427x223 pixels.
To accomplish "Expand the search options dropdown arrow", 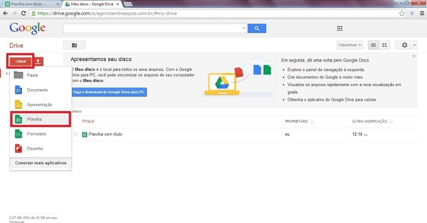I will [244, 28].
